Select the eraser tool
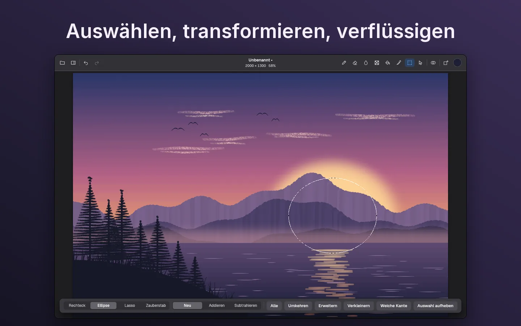This screenshot has width=521, height=326. point(355,63)
